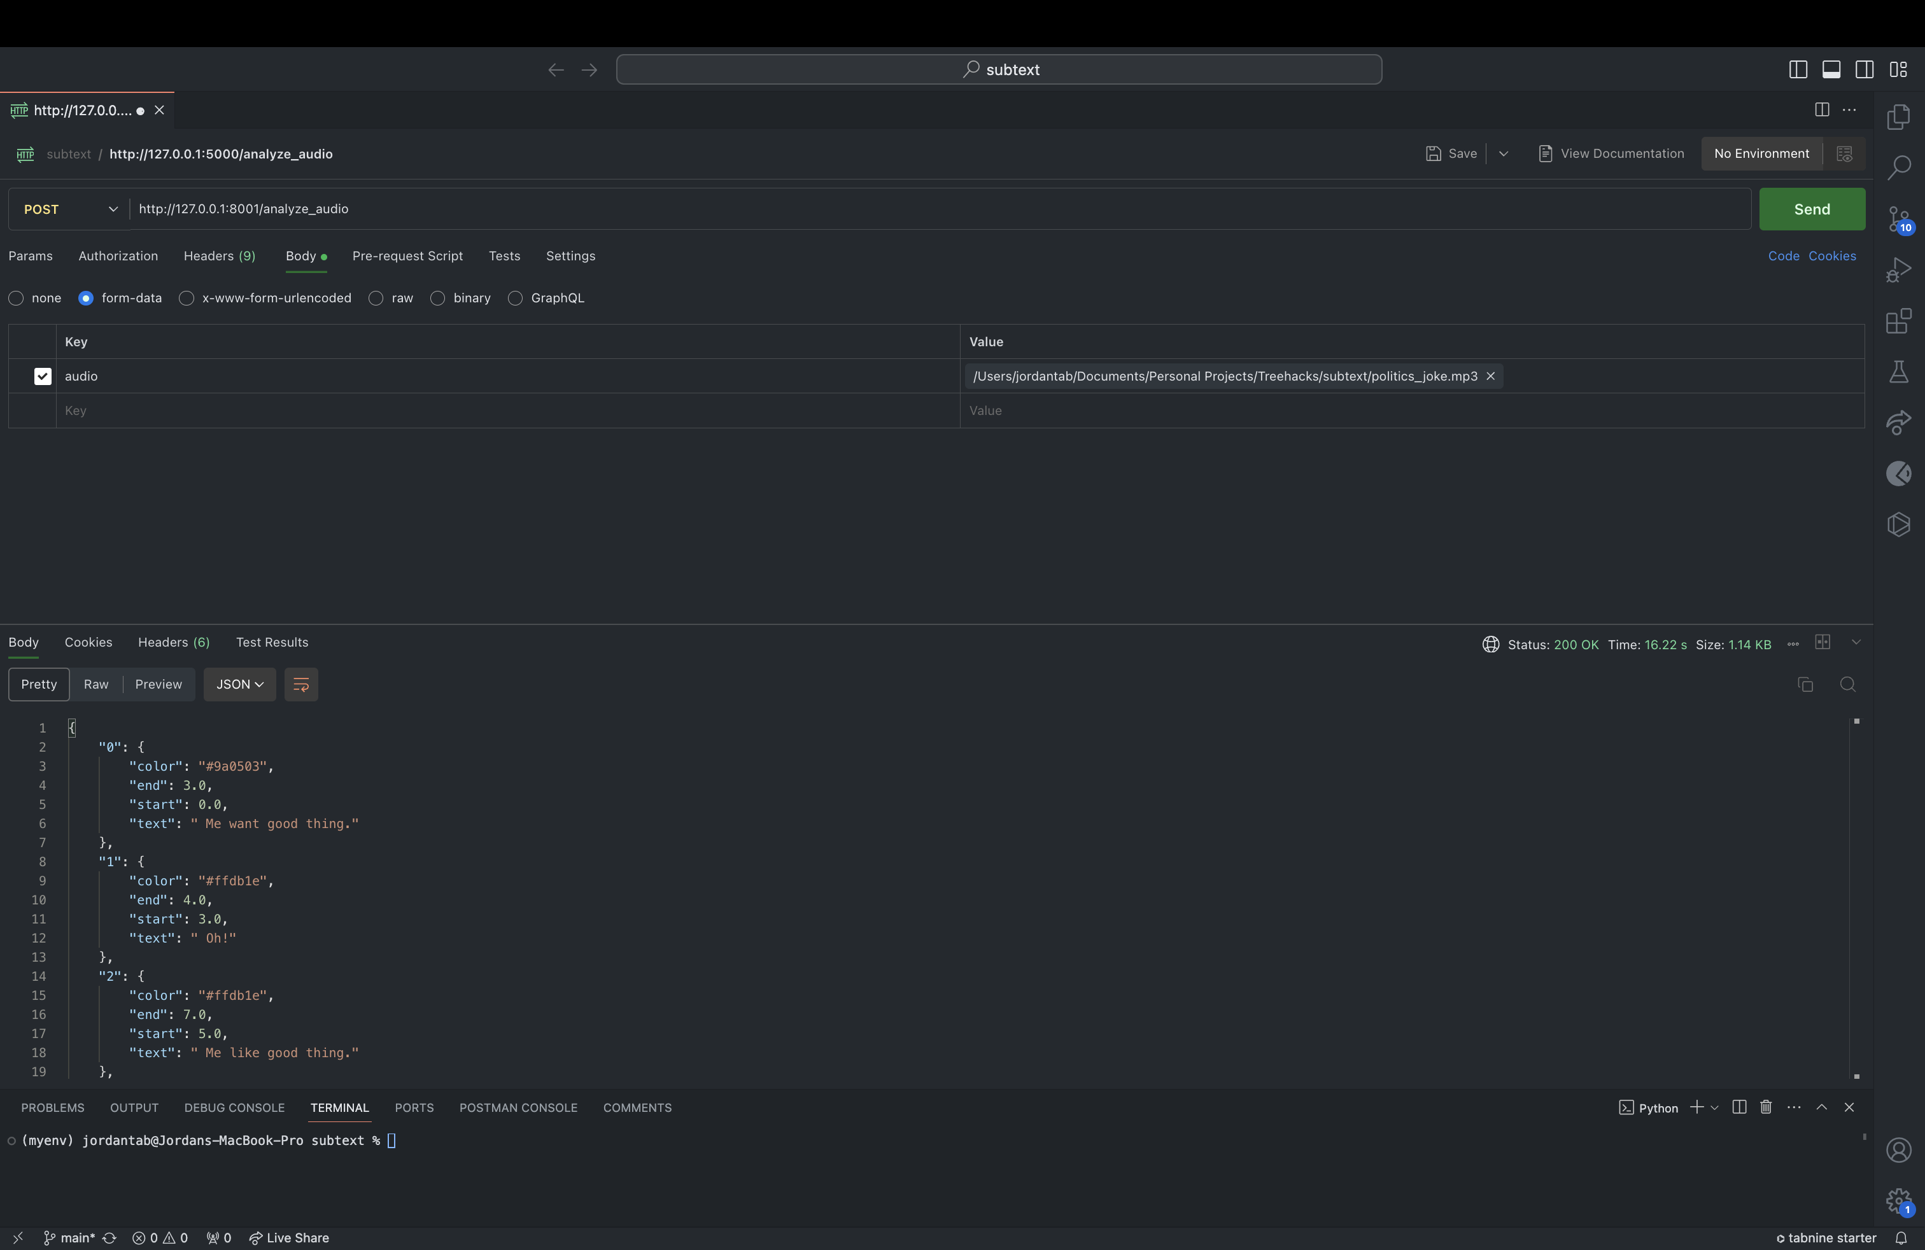Uncheck the audio key checkbox
Image resolution: width=1925 pixels, height=1250 pixels.
[x=43, y=376]
